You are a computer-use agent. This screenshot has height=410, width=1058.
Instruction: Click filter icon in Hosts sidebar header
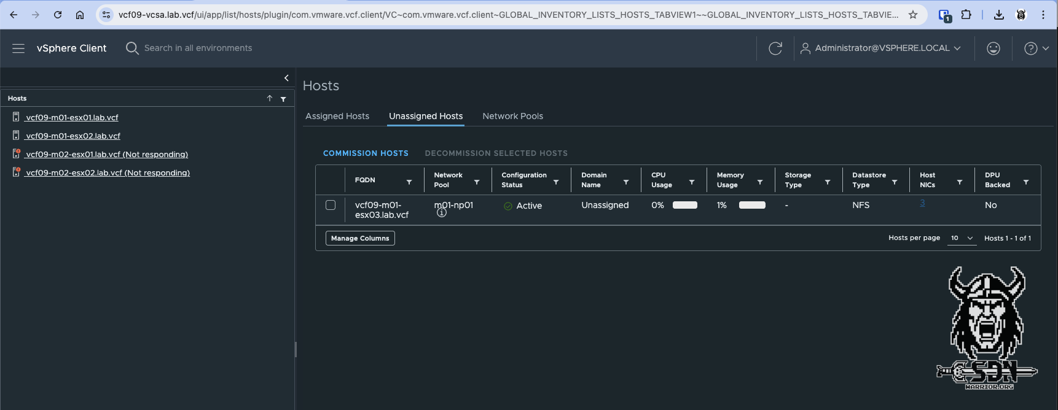pos(283,99)
